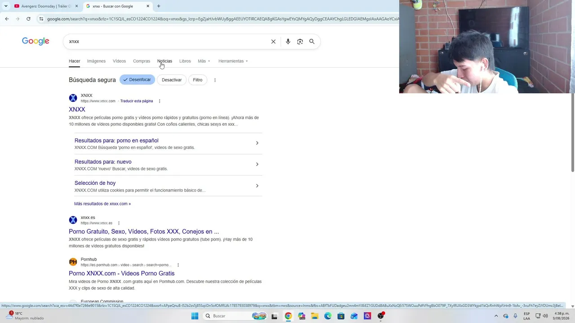Expand the Herramientas dropdown

233,61
